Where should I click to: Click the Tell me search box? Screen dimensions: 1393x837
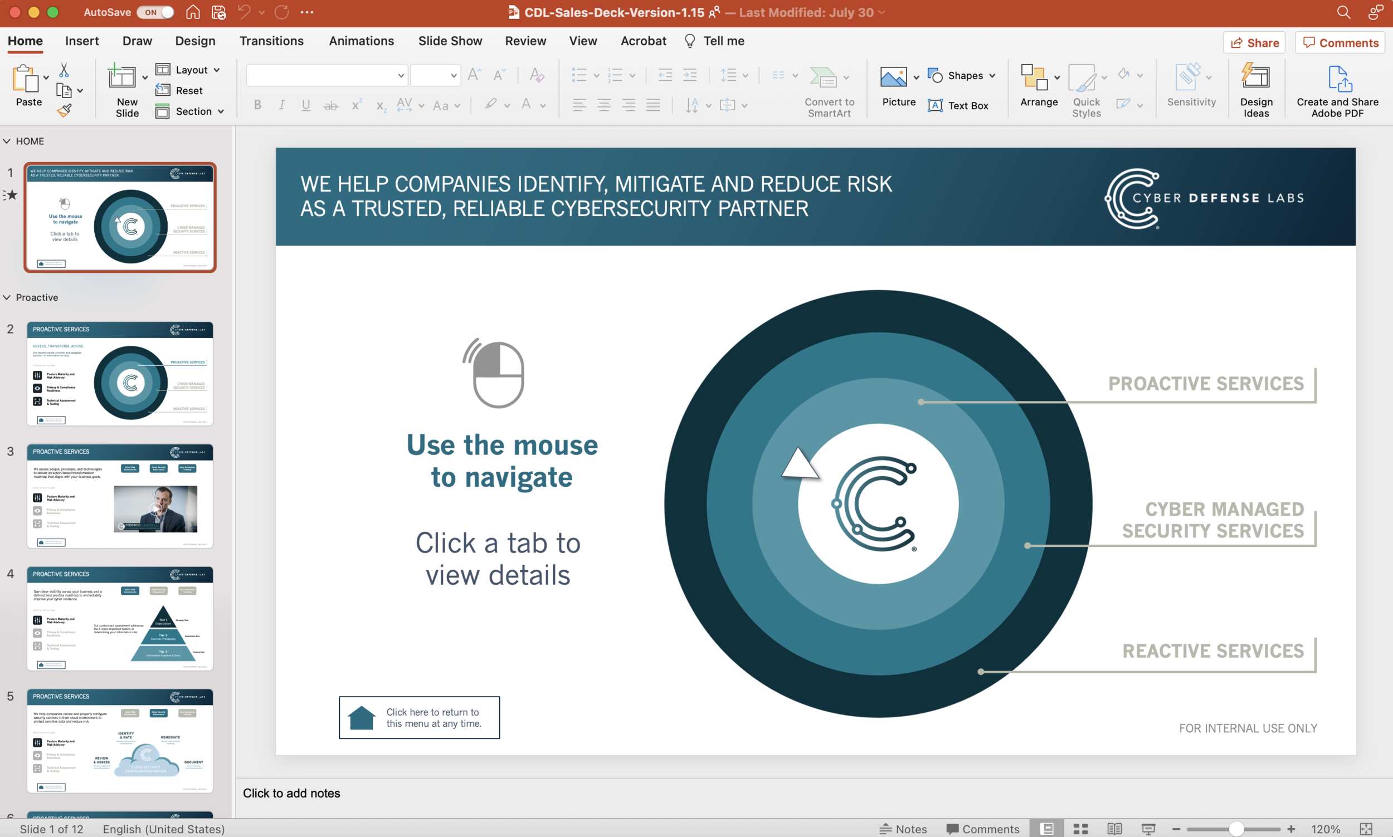click(x=715, y=41)
